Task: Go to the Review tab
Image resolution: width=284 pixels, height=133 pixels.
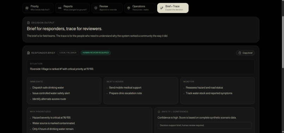Action: point(107,8)
